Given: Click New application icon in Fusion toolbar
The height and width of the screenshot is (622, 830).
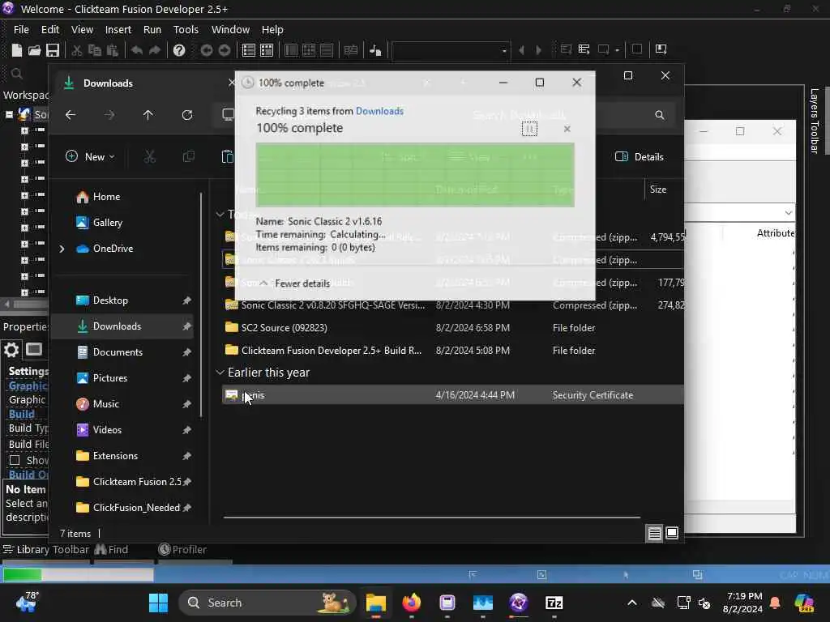Looking at the screenshot, I should click(x=17, y=50).
